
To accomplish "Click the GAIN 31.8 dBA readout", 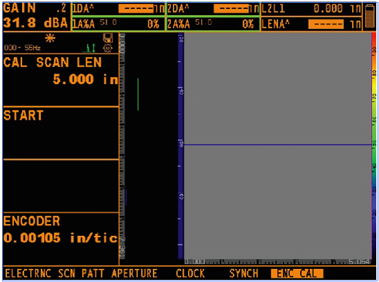I will (37, 16).
